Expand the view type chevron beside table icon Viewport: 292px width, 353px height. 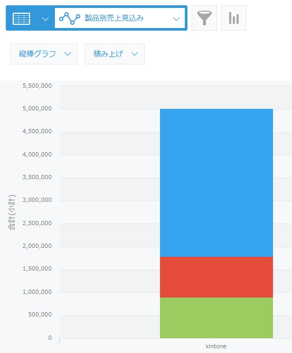[45, 19]
